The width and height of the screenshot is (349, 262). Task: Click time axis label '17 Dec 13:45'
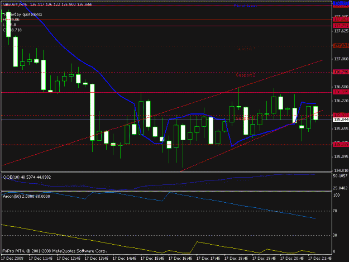(x=97, y=258)
